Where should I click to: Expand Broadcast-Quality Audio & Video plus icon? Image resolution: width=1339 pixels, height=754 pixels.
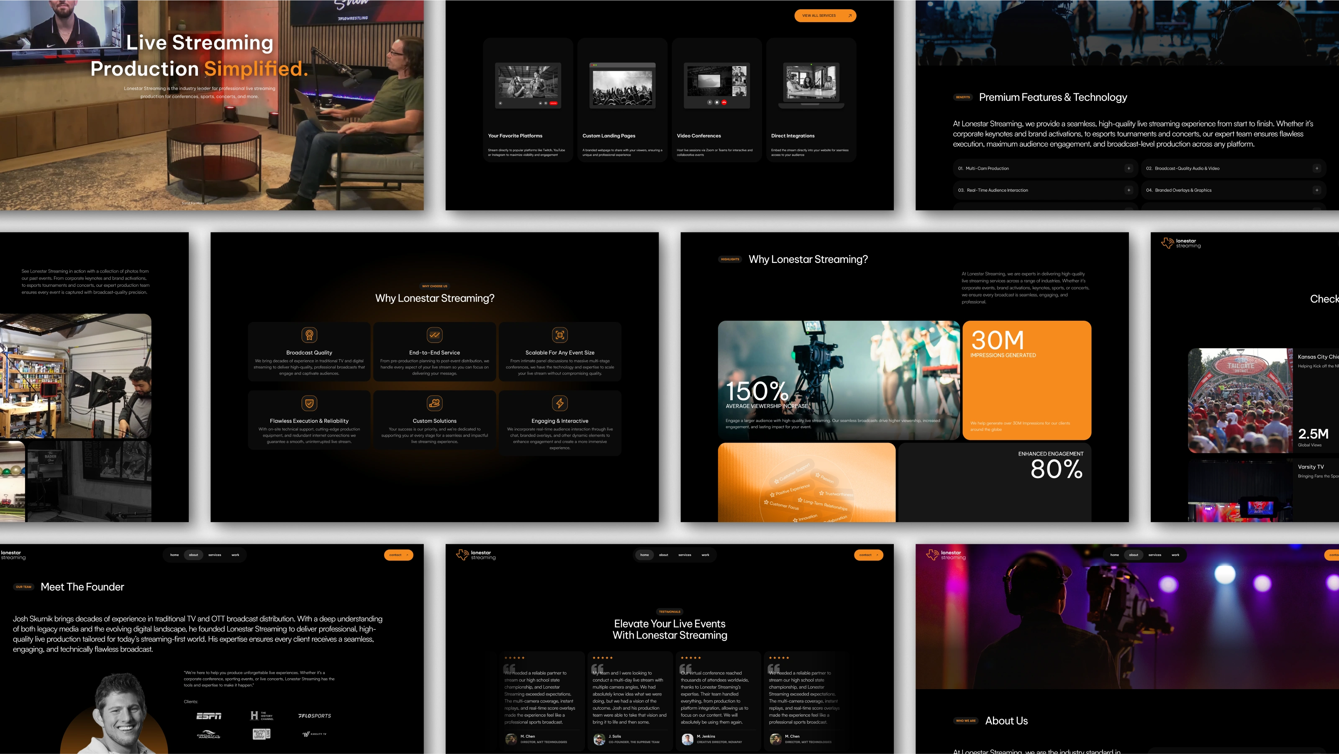click(1317, 168)
